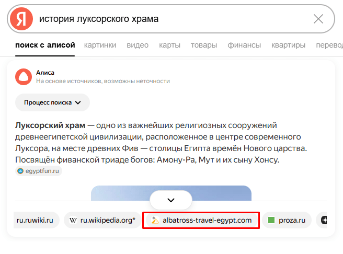Select the Поиск с Алисой tab
Image resolution: width=343 pixels, height=254 pixels.
[45, 45]
